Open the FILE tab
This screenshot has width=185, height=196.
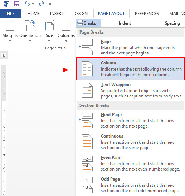pos(10,14)
